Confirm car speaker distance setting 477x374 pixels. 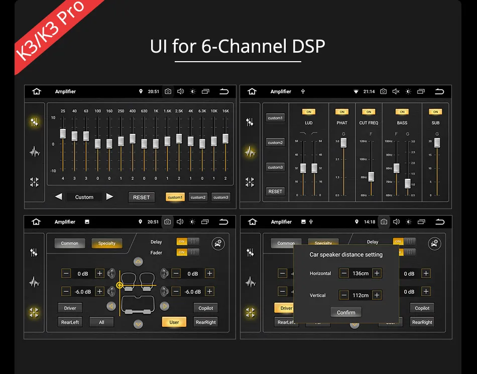pos(346,312)
